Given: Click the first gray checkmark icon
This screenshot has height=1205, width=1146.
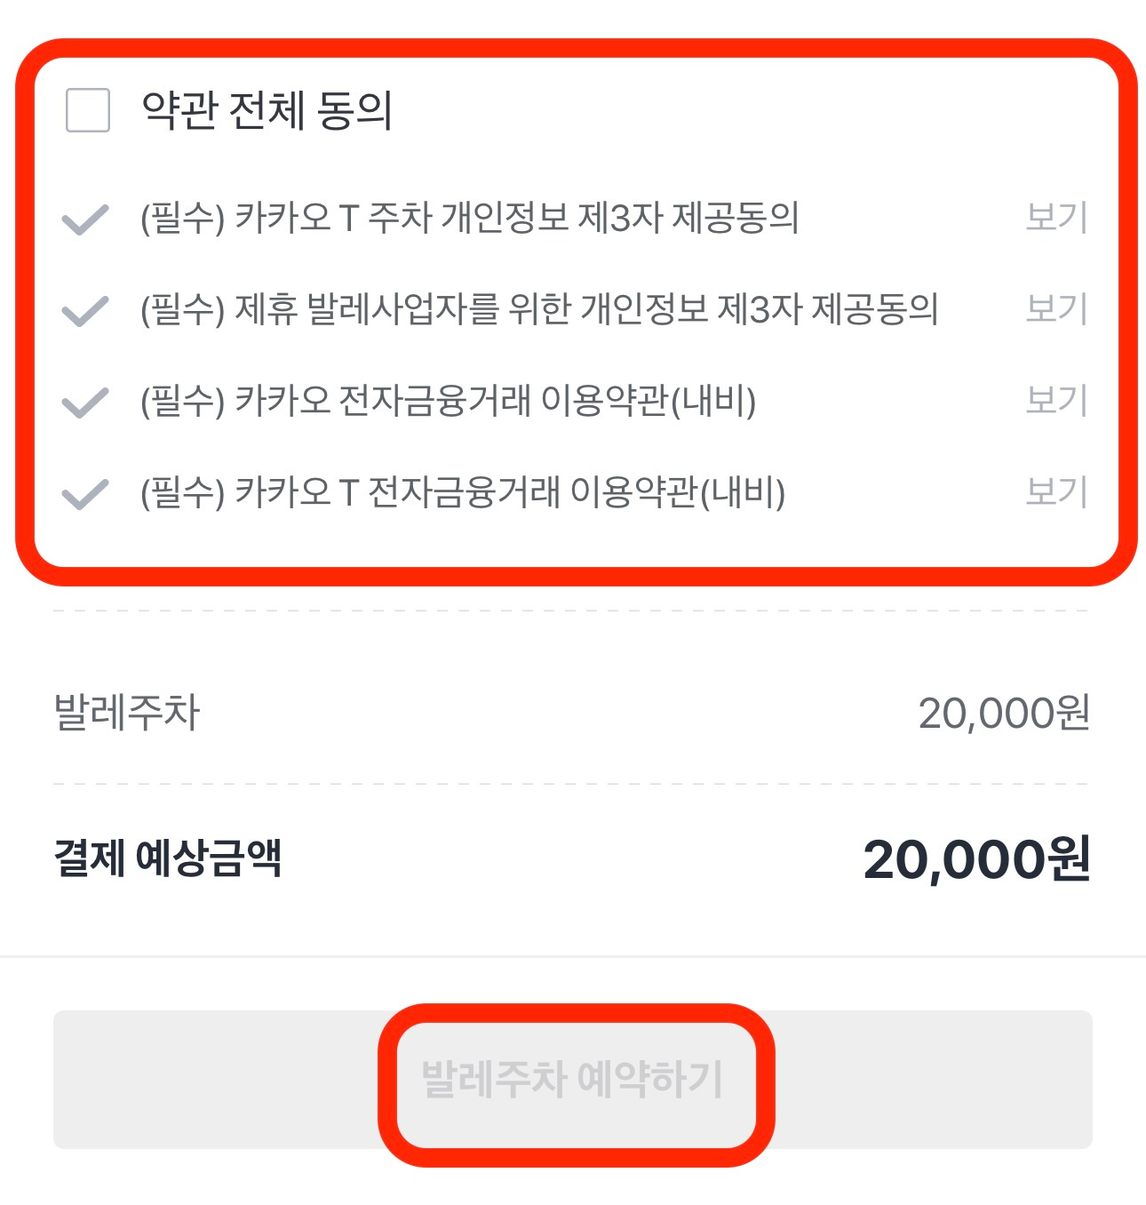Looking at the screenshot, I should click(83, 220).
